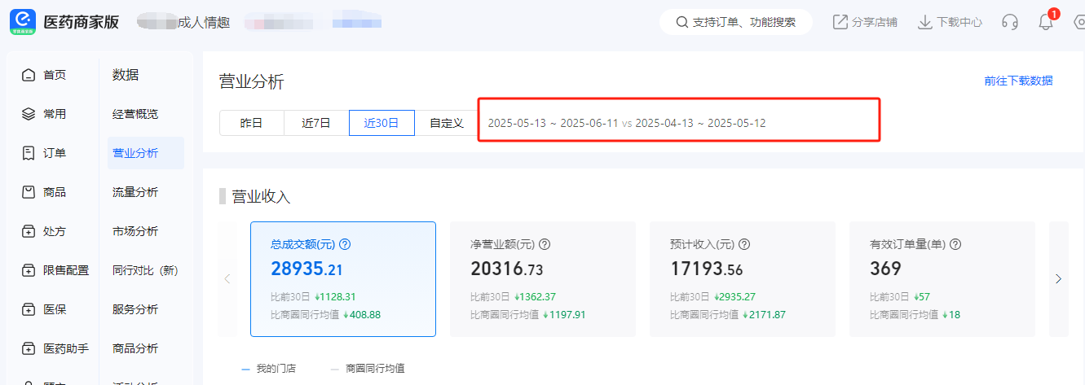Select the 昨日 time range option

(251, 123)
